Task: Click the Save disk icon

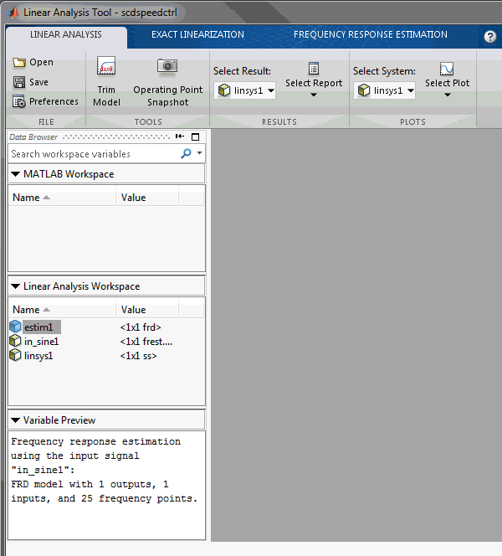Action: pos(19,82)
